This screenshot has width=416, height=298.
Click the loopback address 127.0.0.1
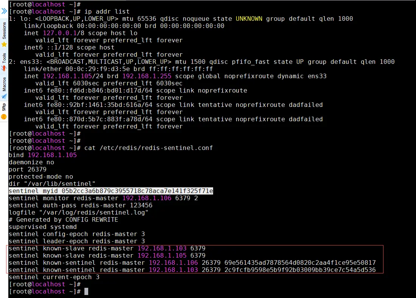(x=60, y=33)
